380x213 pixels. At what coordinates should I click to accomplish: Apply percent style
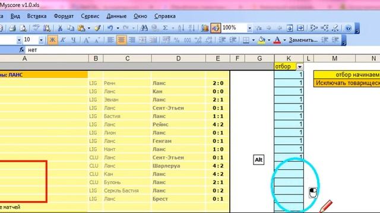(x=177, y=40)
